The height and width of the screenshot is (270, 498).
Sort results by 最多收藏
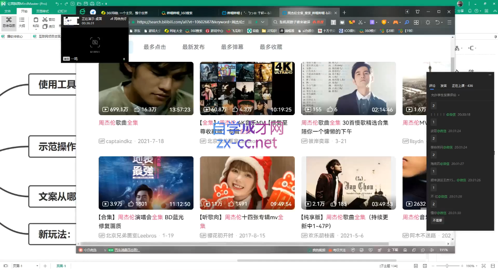click(271, 47)
